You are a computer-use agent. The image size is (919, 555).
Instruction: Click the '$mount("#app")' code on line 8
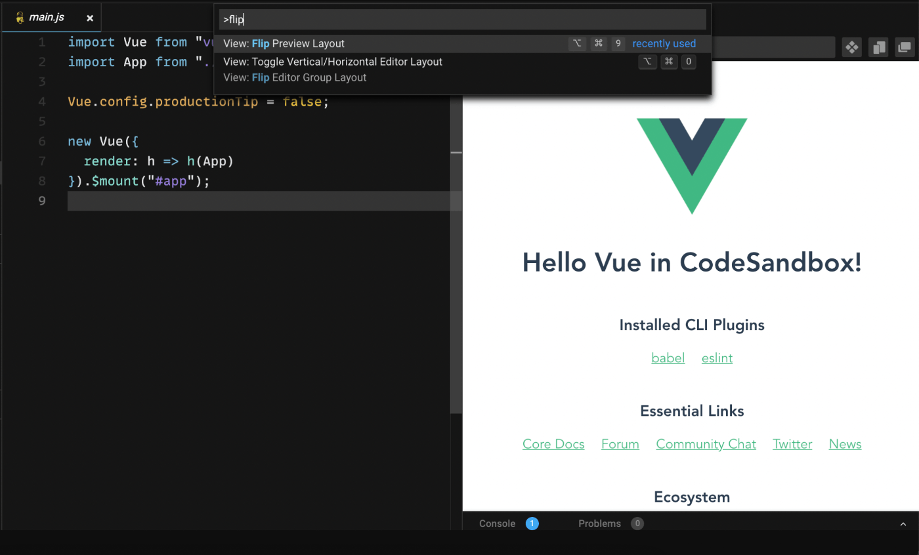pyautogui.click(x=148, y=181)
